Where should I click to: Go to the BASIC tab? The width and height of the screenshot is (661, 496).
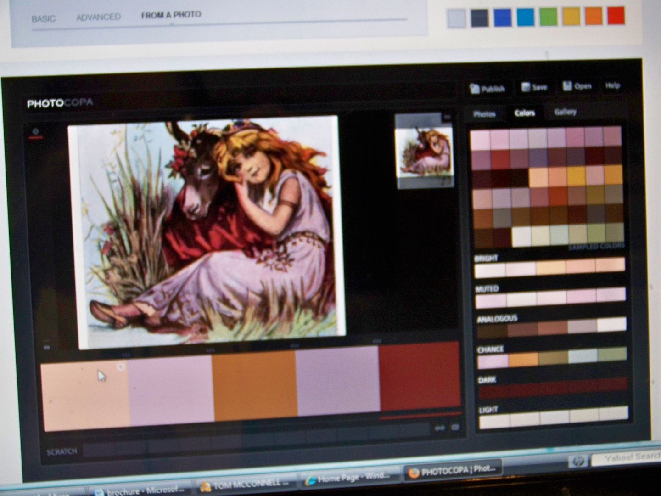(44, 19)
